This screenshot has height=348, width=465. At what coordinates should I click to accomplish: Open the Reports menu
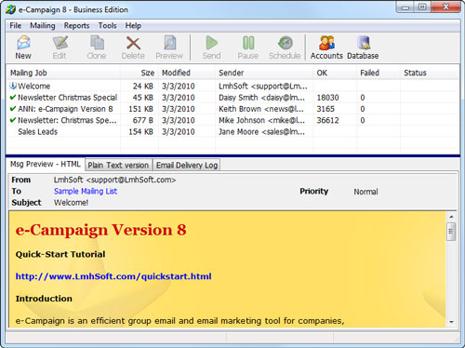76,25
